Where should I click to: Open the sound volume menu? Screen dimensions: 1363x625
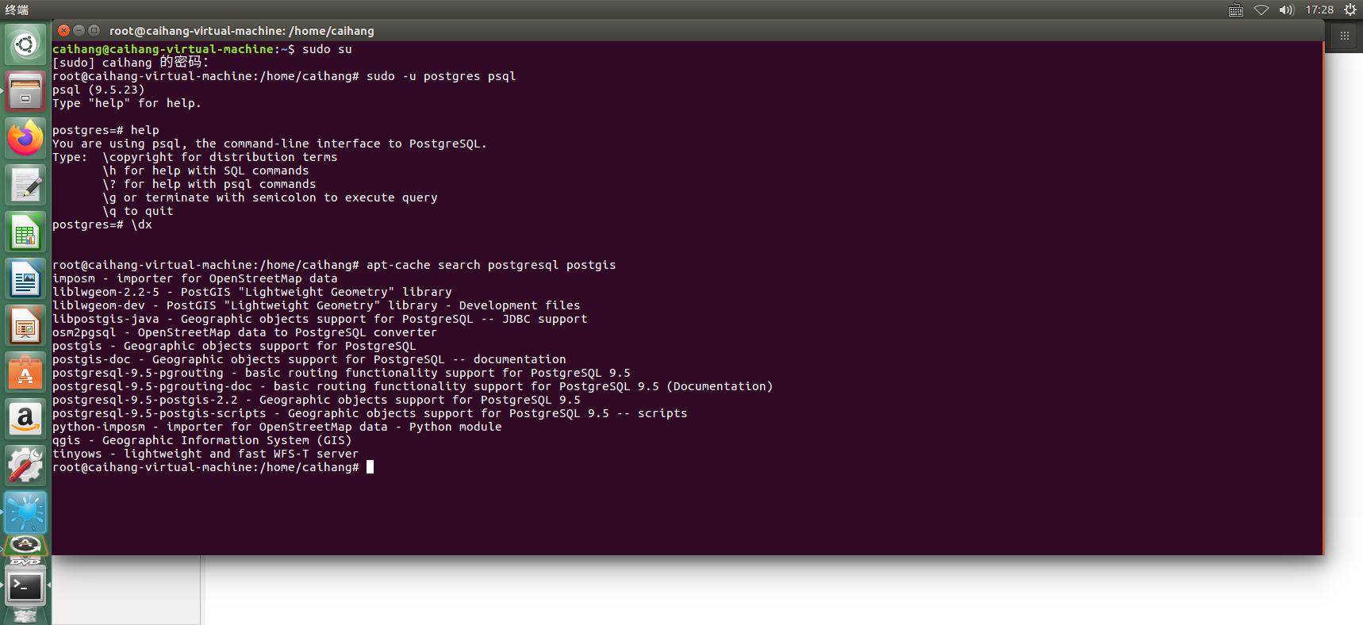(x=1287, y=10)
